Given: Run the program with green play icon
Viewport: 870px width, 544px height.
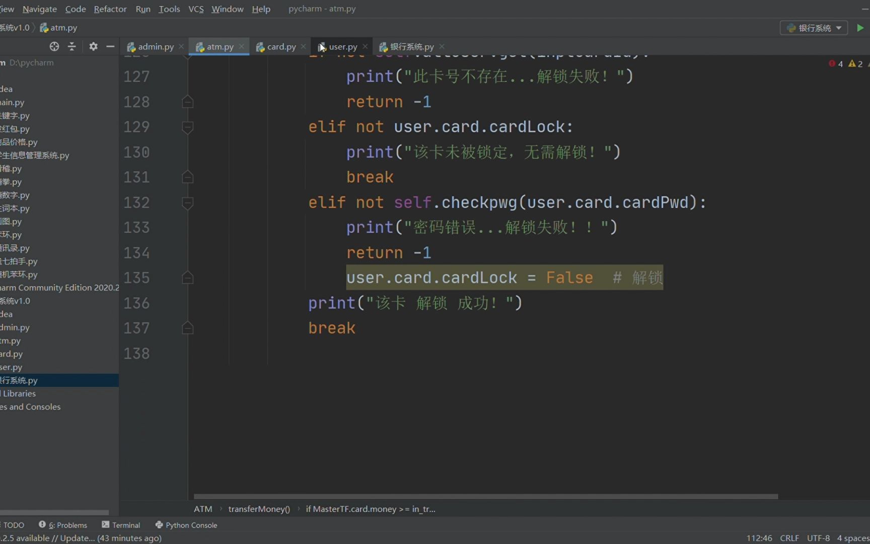Looking at the screenshot, I should tap(860, 28).
